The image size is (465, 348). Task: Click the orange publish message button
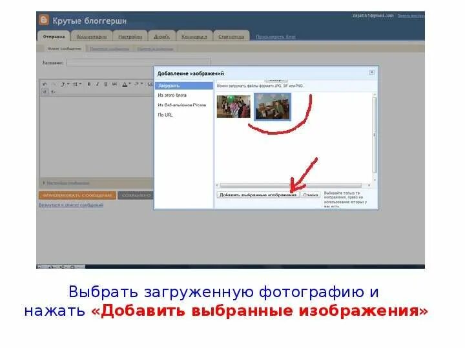tap(77, 195)
